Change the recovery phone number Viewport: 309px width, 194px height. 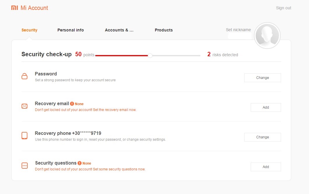(x=262, y=137)
